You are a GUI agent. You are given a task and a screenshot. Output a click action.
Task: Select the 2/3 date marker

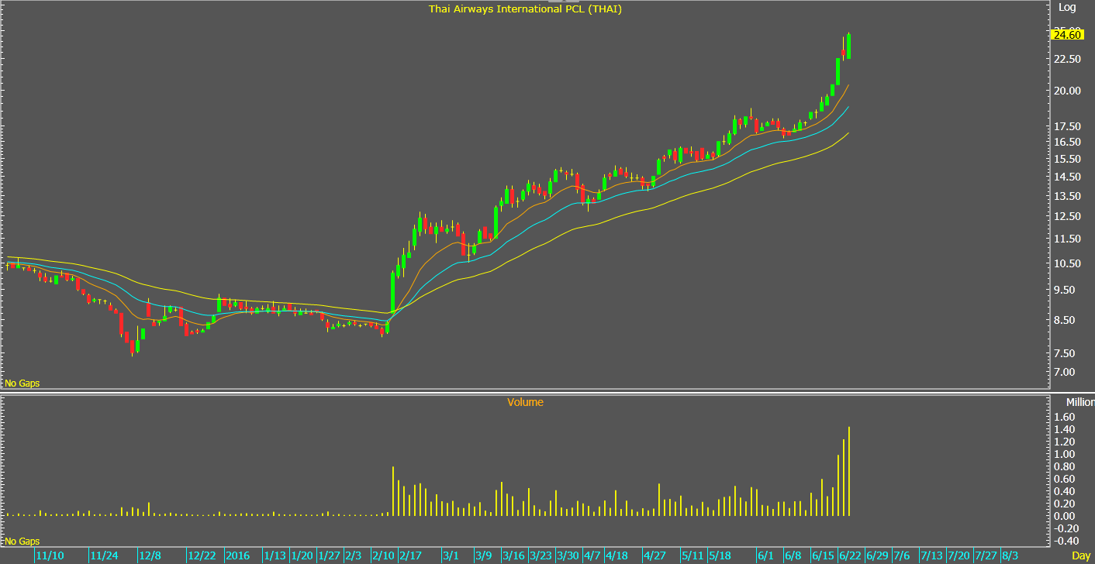pyautogui.click(x=353, y=556)
